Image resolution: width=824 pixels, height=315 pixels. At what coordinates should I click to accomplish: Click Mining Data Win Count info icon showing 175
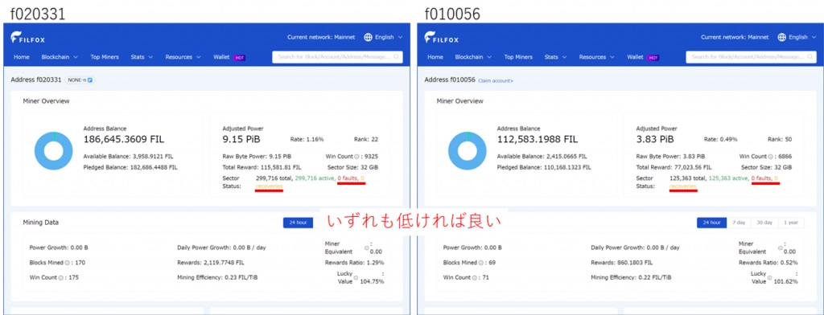click(60, 278)
